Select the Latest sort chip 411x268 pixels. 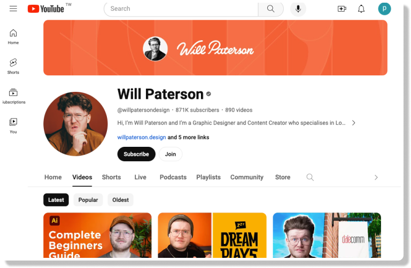pyautogui.click(x=56, y=200)
